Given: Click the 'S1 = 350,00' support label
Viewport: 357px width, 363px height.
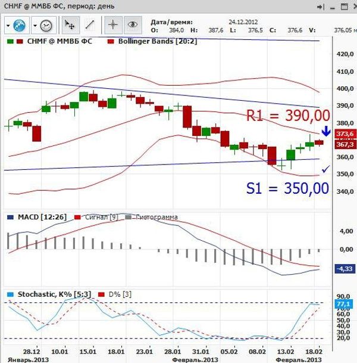Looking at the screenshot, I should pyautogui.click(x=287, y=188).
